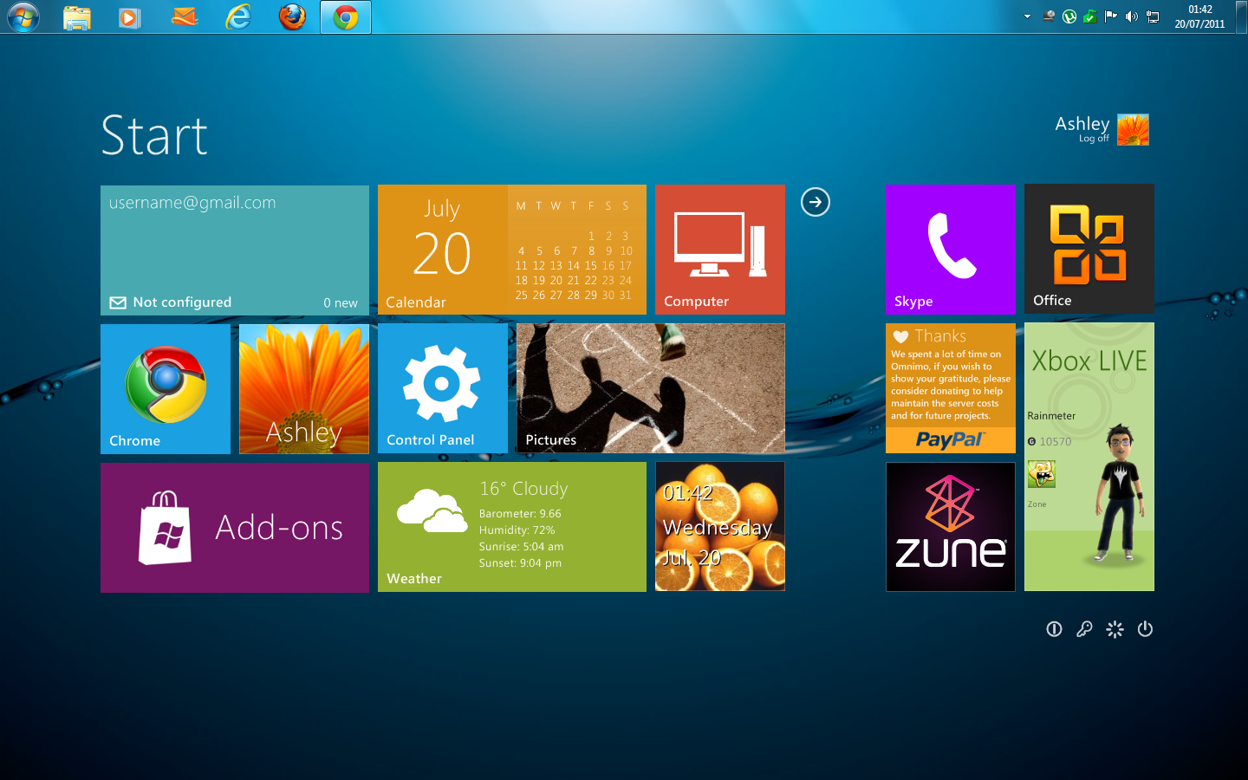This screenshot has width=1248, height=780.
Task: Open the network connection tray icon
Action: pyautogui.click(x=1153, y=16)
